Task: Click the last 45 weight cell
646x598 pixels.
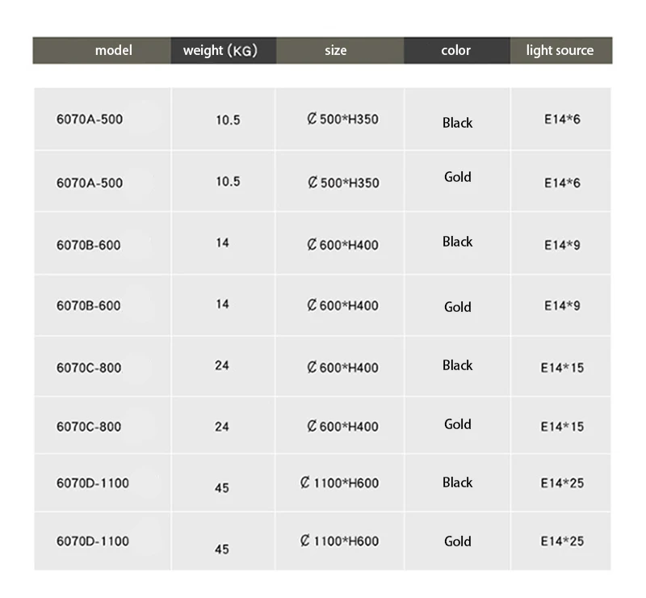Action: [x=224, y=541]
